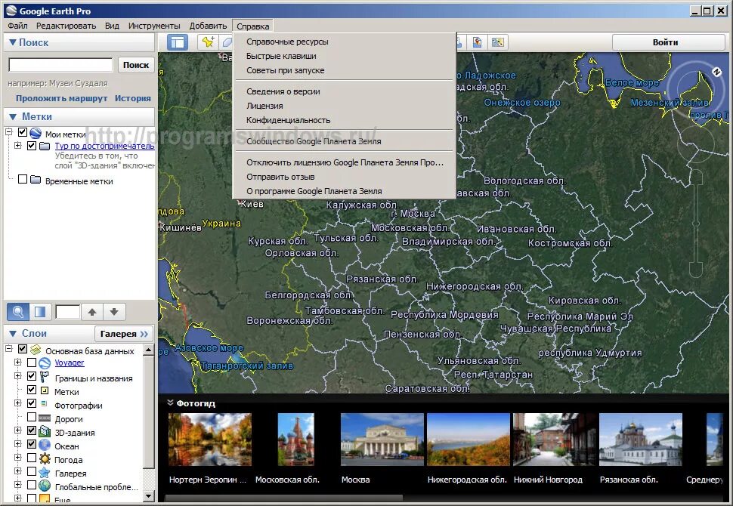733x506 pixels.
Task: Click the split-panel view icon beside the magnifier
Action: pyautogui.click(x=40, y=312)
